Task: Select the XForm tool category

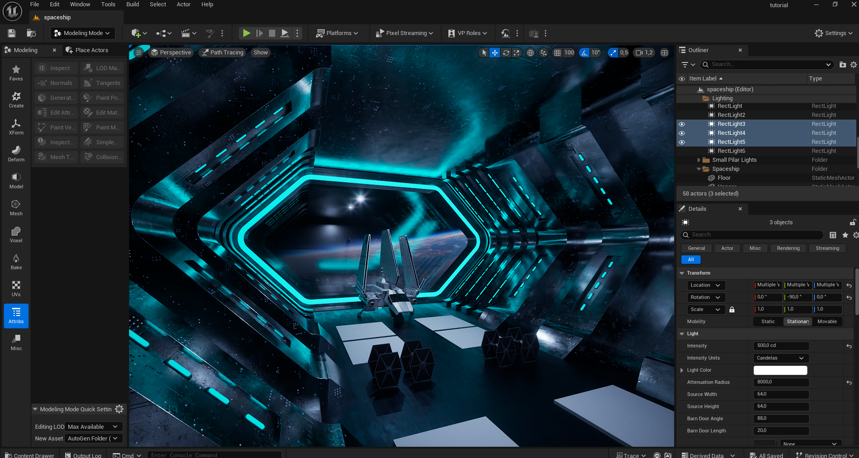Action: (16, 127)
